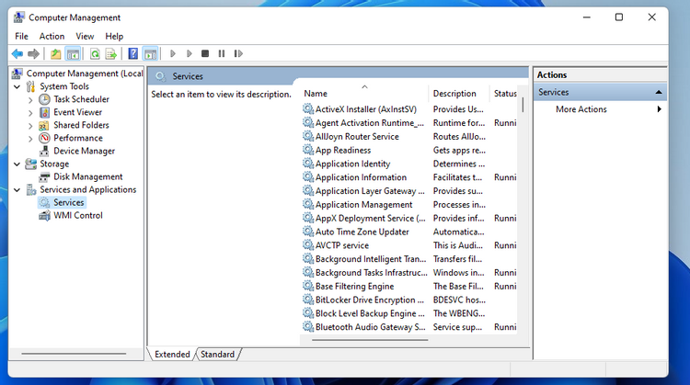Toggle Show/Hide Console Tree toolbar icon
This screenshot has width=690, height=385.
pos(73,53)
